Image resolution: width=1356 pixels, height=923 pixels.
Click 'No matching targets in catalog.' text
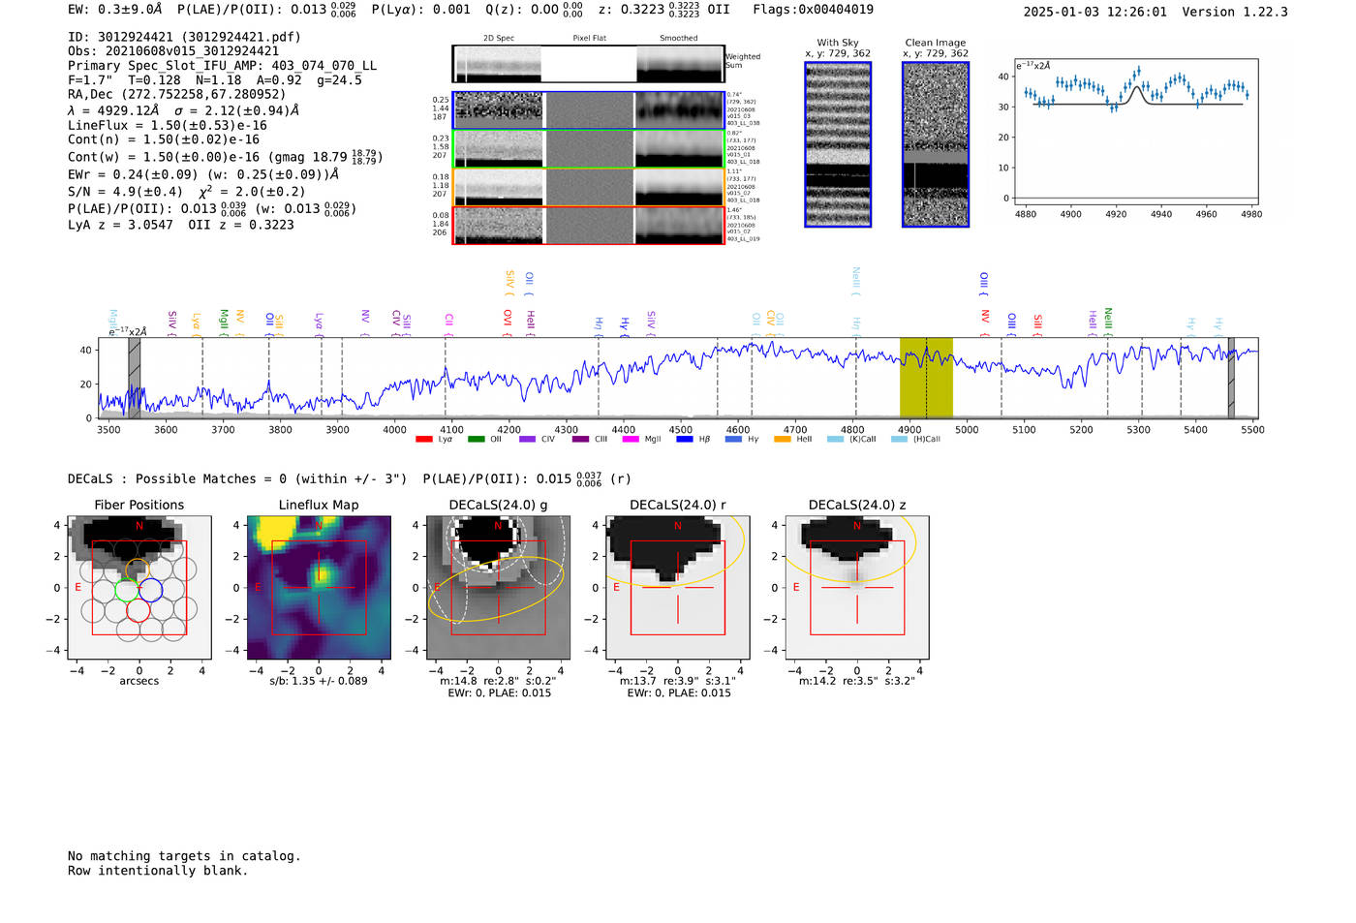[x=184, y=856]
